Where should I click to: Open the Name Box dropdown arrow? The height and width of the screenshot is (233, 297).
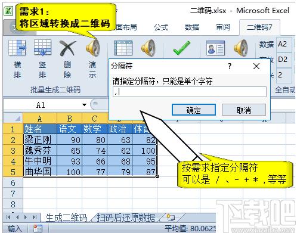pyautogui.click(x=85, y=105)
